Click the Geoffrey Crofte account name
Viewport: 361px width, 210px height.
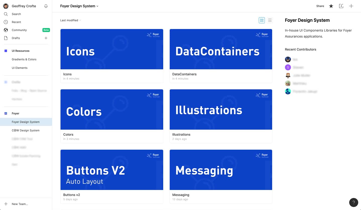[x=24, y=6]
